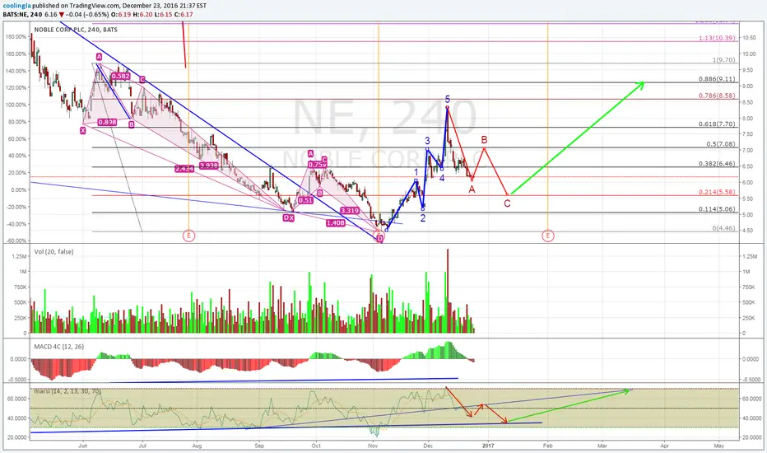
Task: Click the pink DX pattern point label
Action: (289, 218)
